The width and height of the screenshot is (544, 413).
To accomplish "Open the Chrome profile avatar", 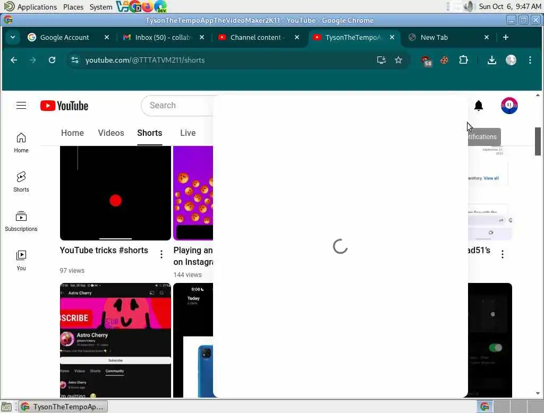I will [511, 60].
